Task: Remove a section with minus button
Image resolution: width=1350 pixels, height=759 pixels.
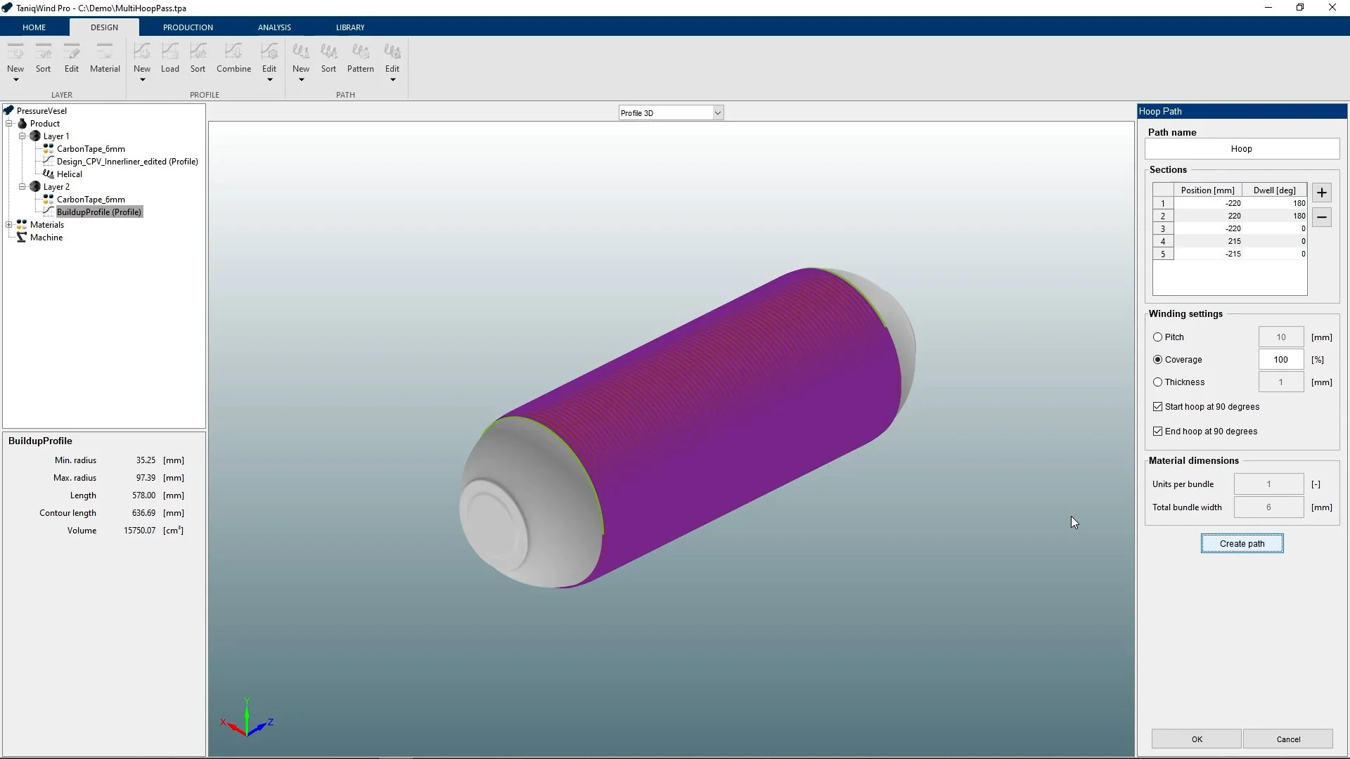Action: (x=1322, y=217)
